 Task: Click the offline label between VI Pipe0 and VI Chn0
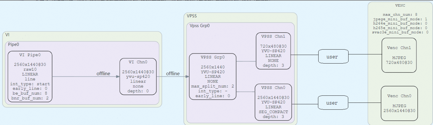click(x=103, y=73)
